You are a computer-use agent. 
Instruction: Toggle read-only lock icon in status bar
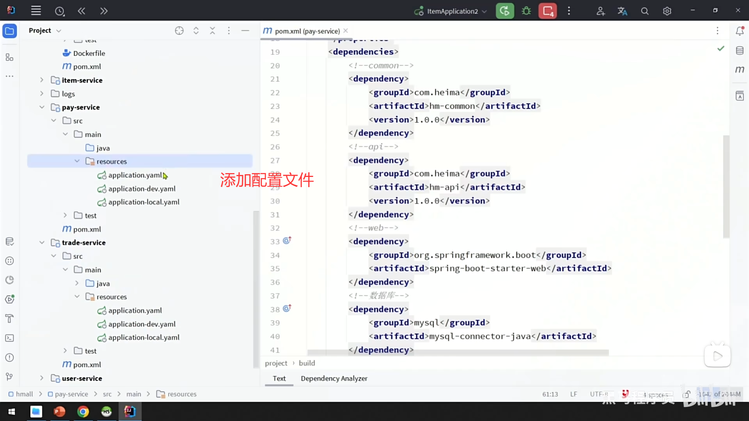686,394
